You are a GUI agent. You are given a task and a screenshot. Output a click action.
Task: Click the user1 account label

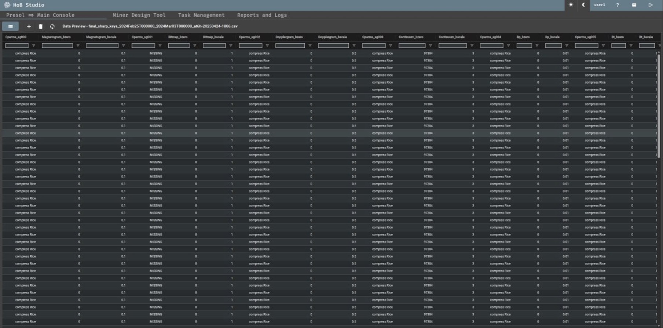[600, 5]
